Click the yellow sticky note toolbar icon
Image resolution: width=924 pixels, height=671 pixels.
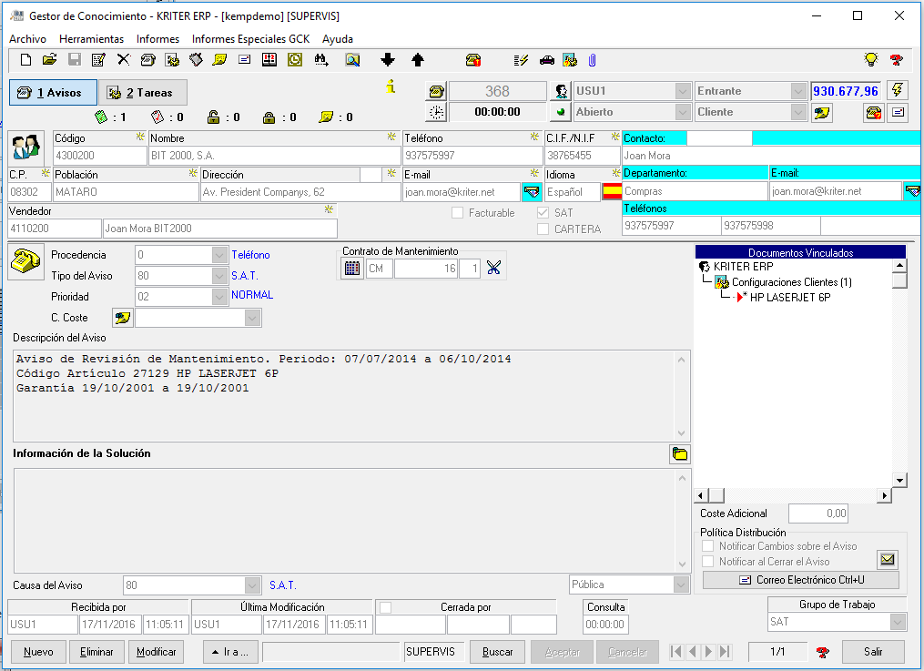coord(219,59)
